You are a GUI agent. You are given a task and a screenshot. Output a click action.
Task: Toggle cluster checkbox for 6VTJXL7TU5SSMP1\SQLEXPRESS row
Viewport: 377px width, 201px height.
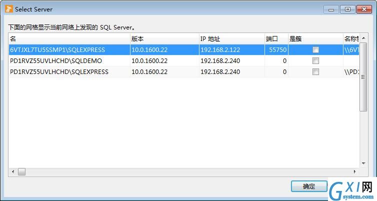315,50
